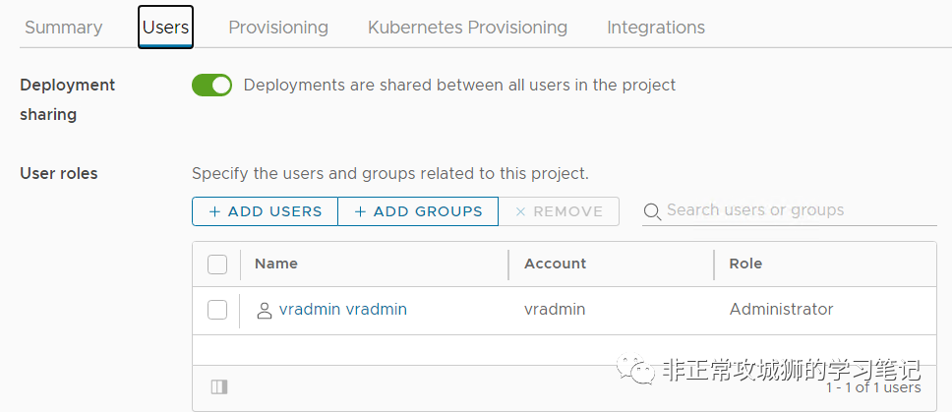Screen dimensions: 952x412
Task: Check the select-all checkbox in table header
Action: 217,264
